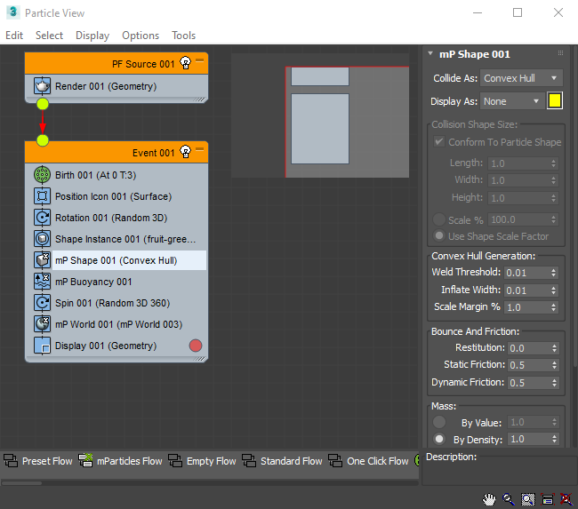Click the parameters panel drag handle
578x509 pixels.
(560, 53)
